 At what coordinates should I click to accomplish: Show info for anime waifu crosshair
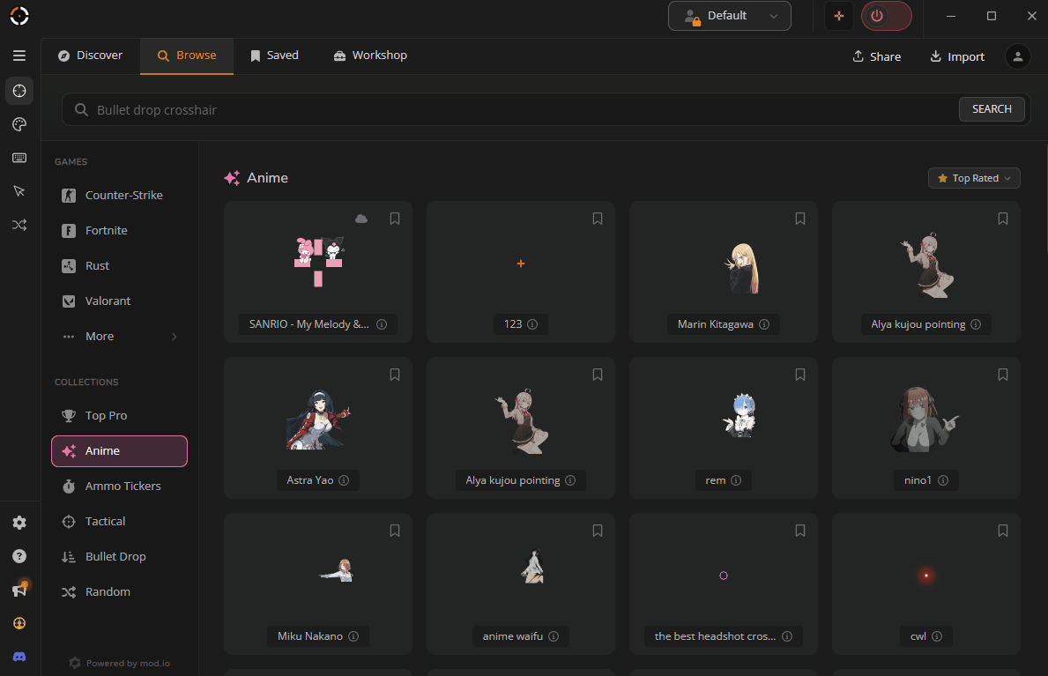point(554,636)
